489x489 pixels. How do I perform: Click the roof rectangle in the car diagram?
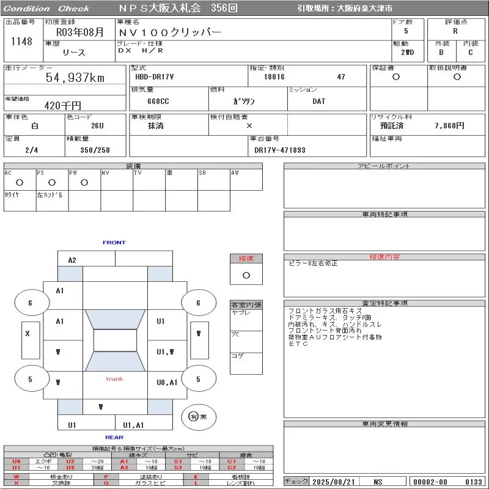point(115,340)
